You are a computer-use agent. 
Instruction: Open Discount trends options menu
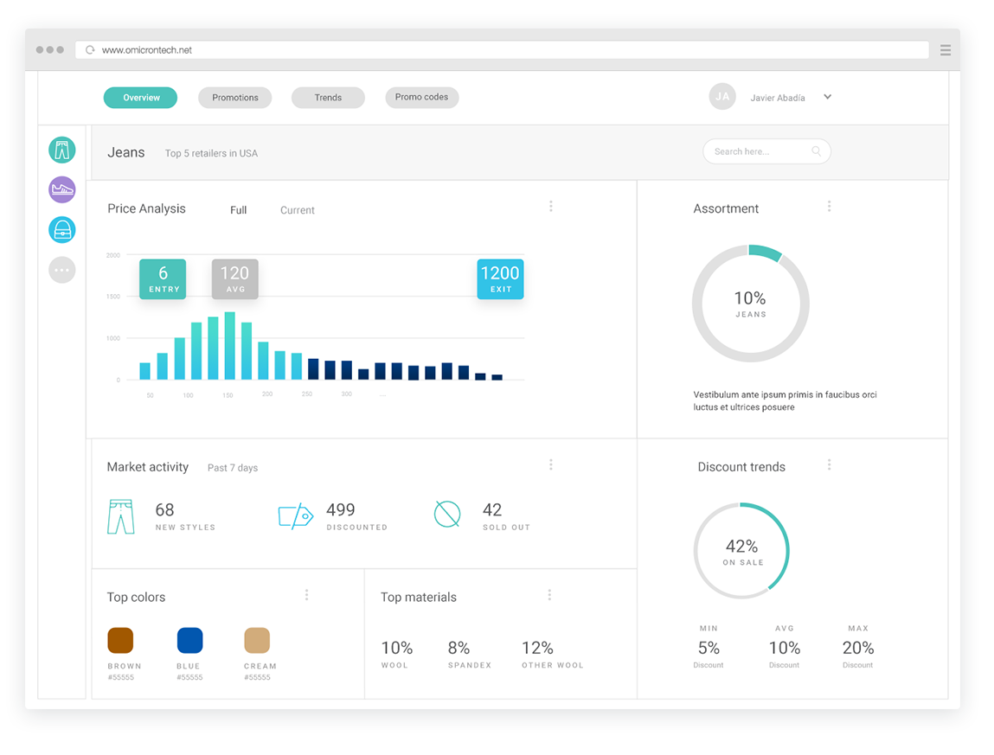[829, 464]
